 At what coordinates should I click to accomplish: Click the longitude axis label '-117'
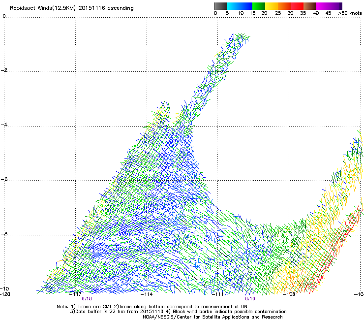(75, 294)
